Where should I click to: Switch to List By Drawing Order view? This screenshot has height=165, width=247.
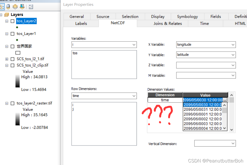[x=2, y=7]
